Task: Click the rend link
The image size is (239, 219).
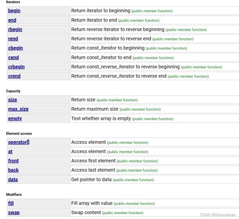Action: (x=13, y=39)
